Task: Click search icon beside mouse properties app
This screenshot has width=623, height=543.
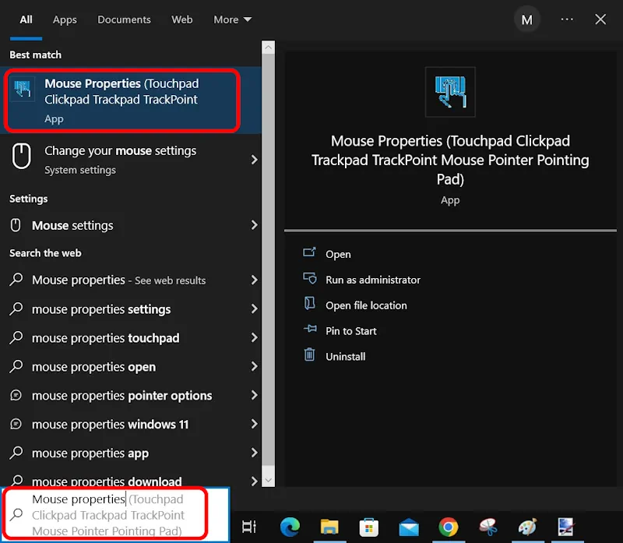Action: tap(16, 453)
